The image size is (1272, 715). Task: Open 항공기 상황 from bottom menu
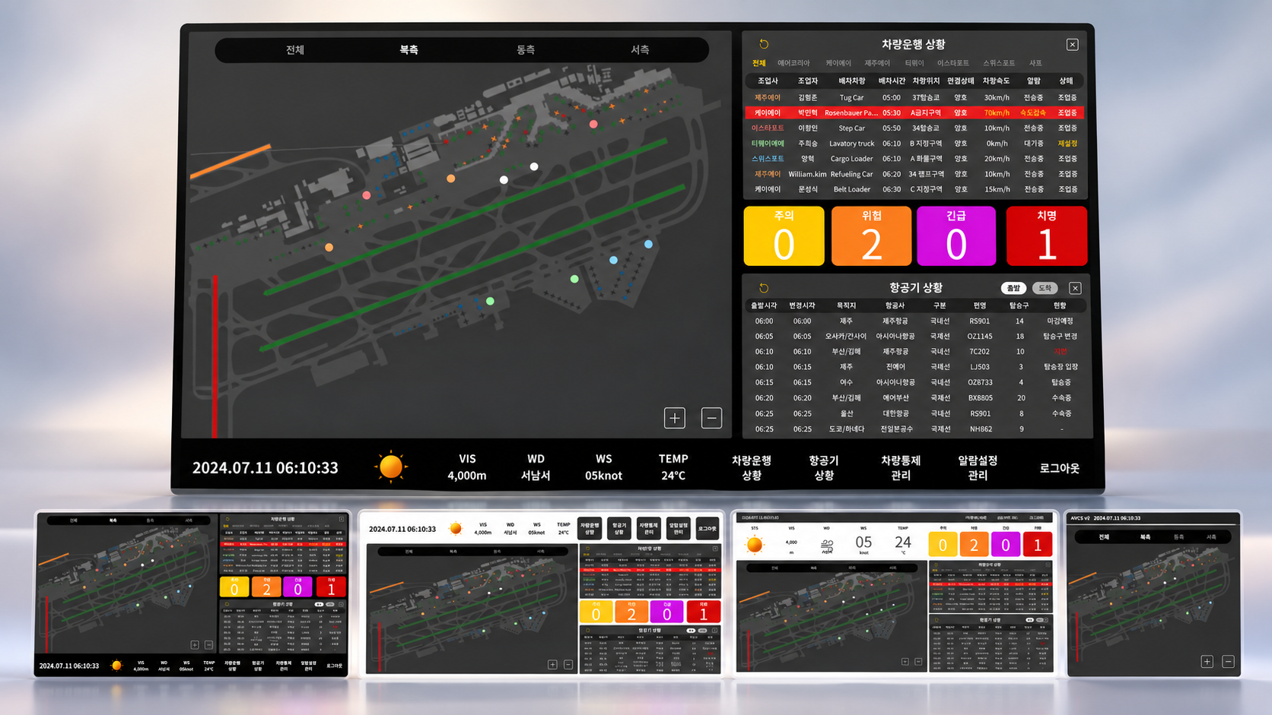[x=824, y=467]
